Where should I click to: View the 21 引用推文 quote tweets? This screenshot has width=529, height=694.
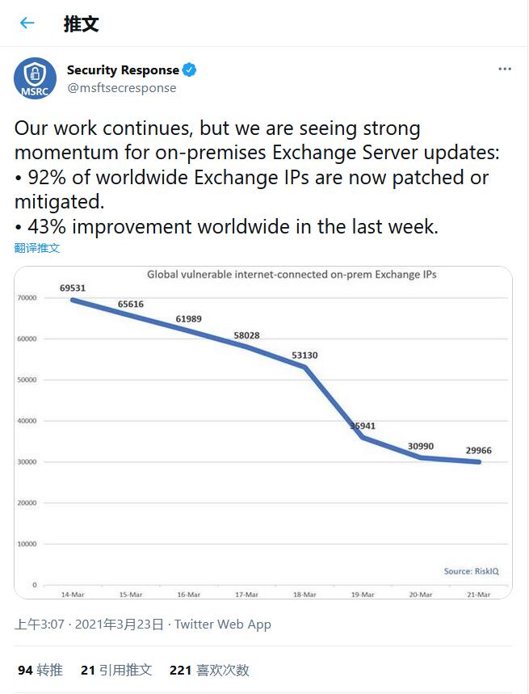coord(116,670)
